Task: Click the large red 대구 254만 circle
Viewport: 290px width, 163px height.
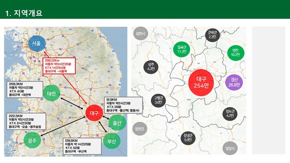Action: pyautogui.click(x=201, y=82)
